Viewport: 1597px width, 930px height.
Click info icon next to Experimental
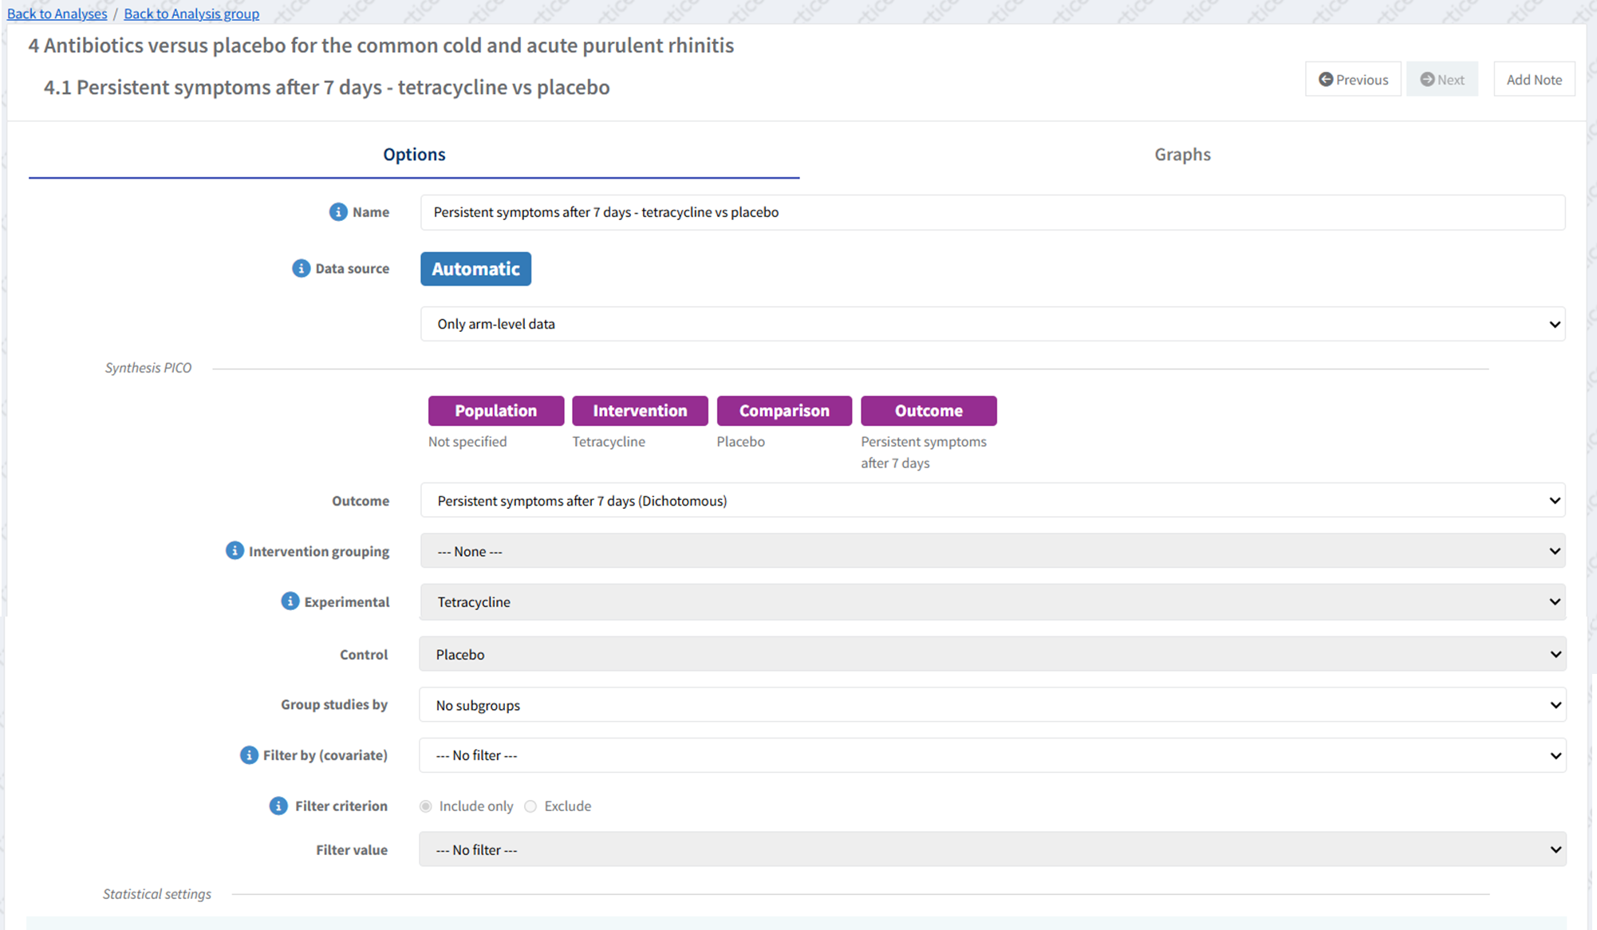point(290,601)
